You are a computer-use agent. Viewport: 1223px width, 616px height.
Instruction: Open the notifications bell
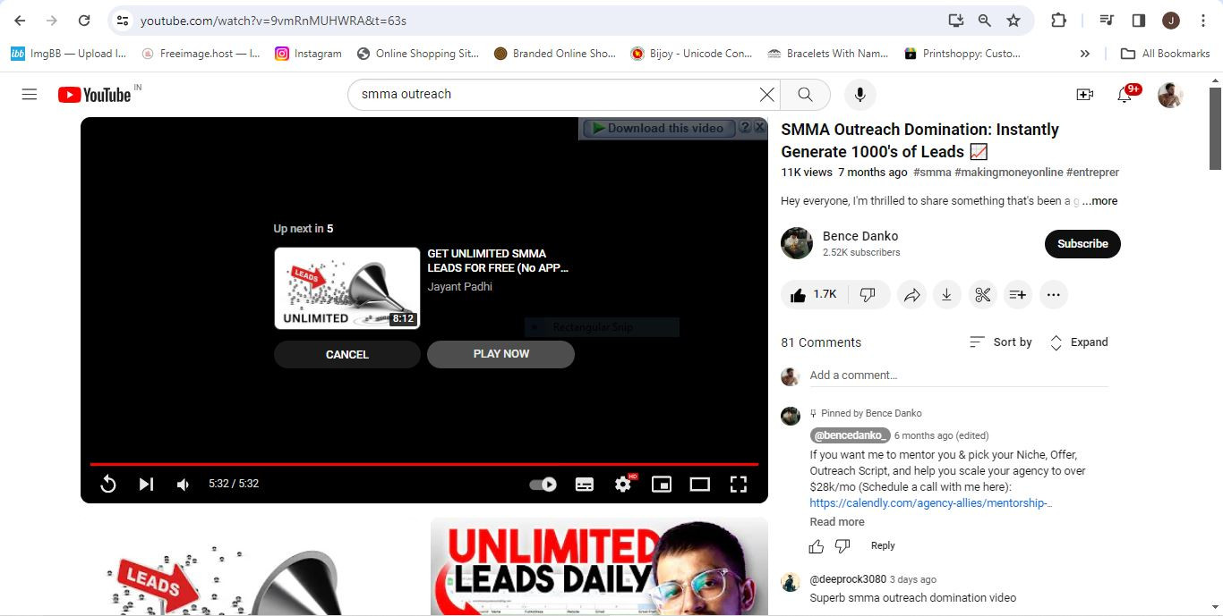point(1125,94)
